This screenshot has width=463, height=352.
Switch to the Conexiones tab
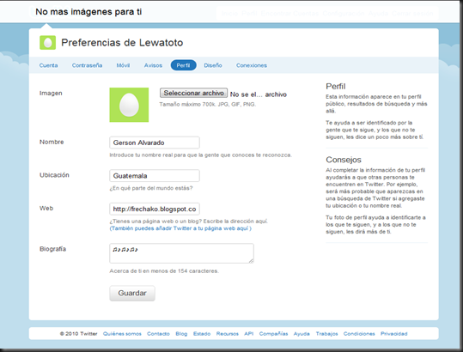pyautogui.click(x=252, y=65)
